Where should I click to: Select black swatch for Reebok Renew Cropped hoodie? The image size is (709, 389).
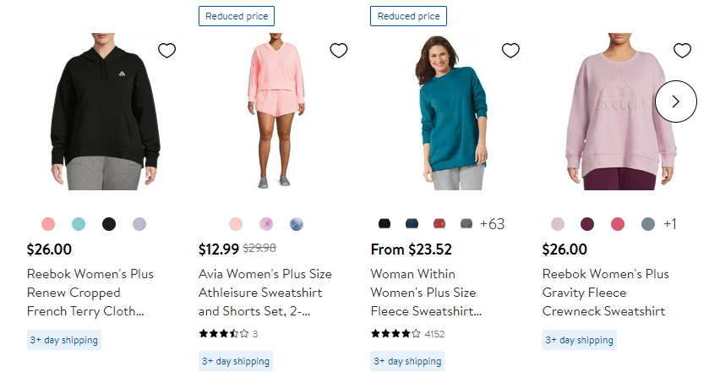(109, 224)
